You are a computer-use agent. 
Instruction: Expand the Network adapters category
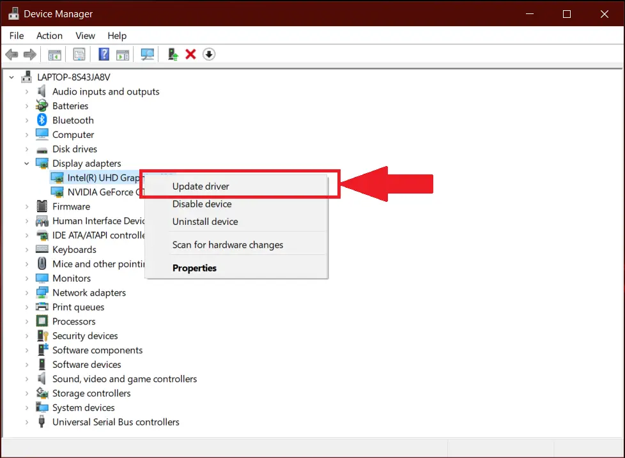tap(27, 293)
